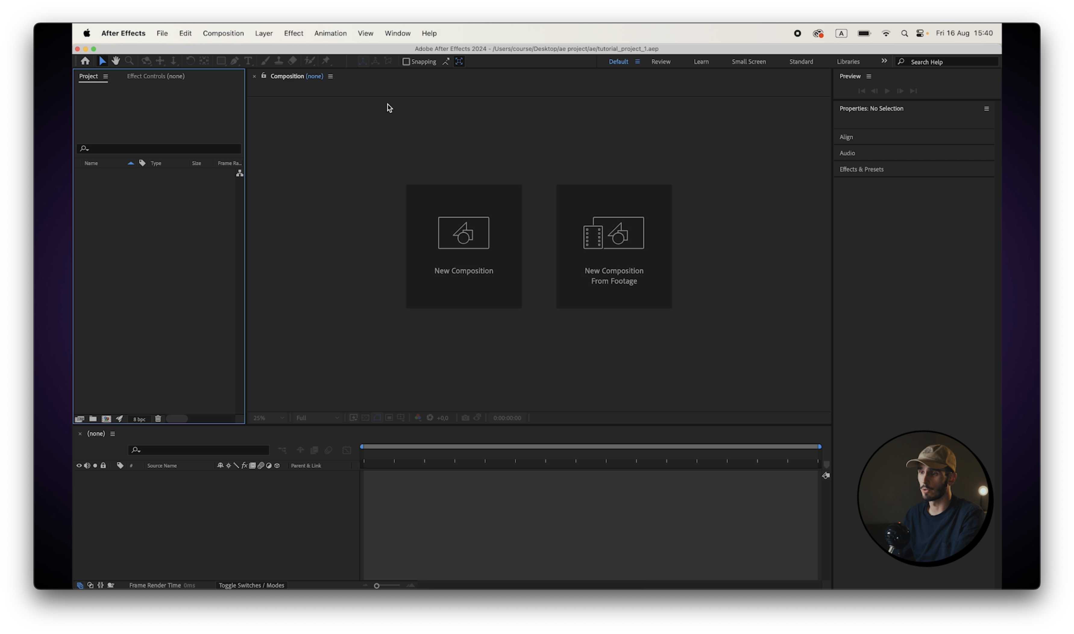The width and height of the screenshot is (1074, 634).
Task: Expand the workspace overflow chevrons
Action: coord(884,61)
